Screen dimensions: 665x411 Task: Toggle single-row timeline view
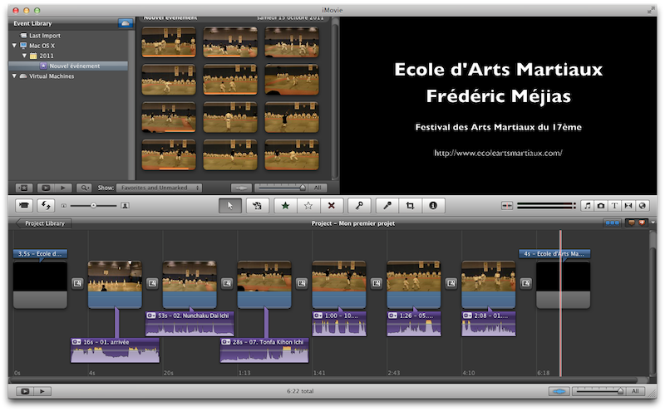click(x=612, y=223)
